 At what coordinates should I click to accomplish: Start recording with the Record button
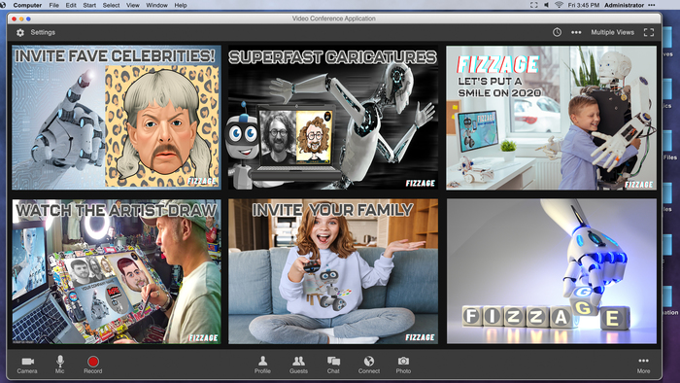(93, 365)
